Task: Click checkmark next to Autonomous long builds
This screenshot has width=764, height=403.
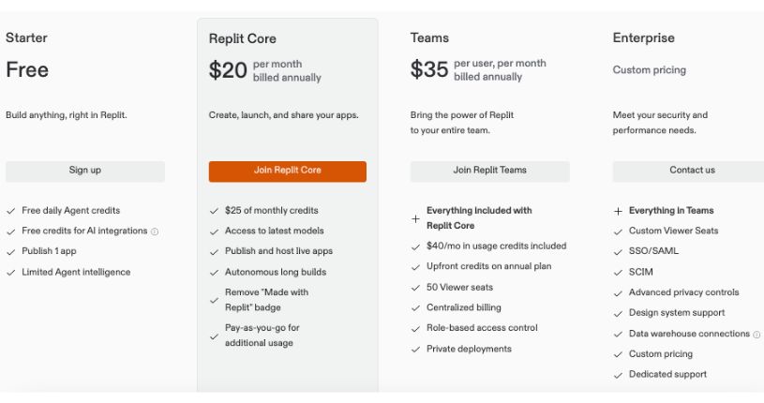Action: pyautogui.click(x=214, y=273)
